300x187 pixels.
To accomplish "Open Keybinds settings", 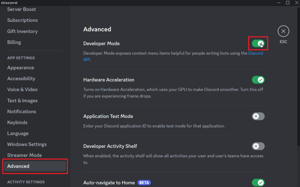I will [17, 122].
